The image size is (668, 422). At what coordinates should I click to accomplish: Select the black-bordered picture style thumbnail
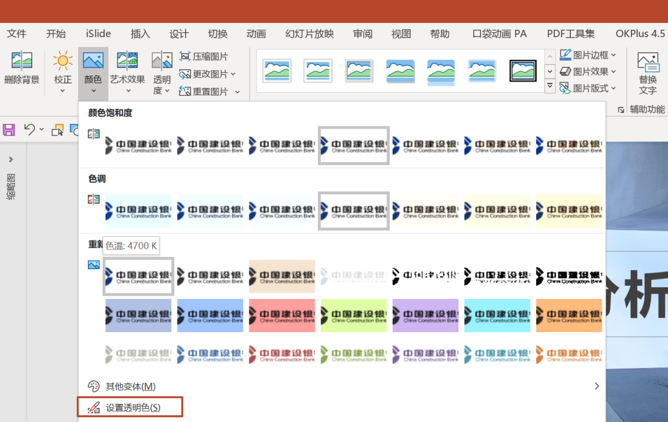[523, 71]
